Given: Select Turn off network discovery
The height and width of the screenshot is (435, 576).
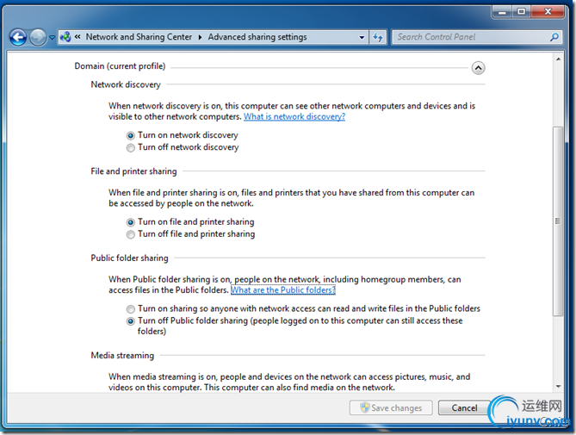Looking at the screenshot, I should point(183,147).
